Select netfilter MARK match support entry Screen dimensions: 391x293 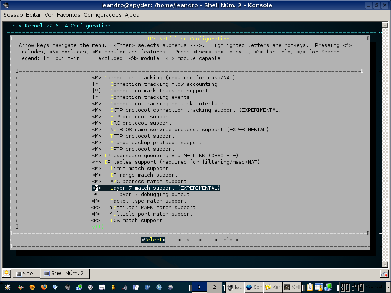point(143,207)
